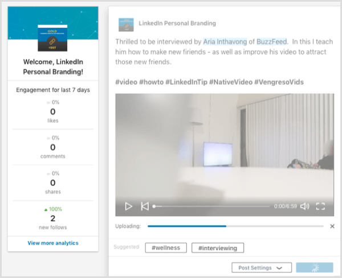Click the green 100% increase indicator
Viewport: 342px width, 278px height.
(x=53, y=209)
